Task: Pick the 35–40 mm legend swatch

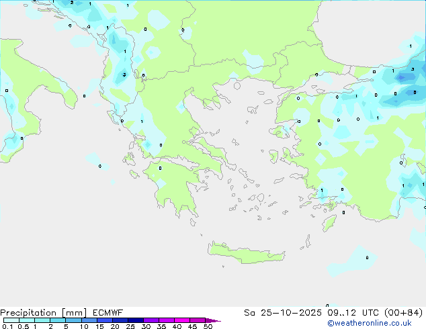Action: (x=166, y=320)
